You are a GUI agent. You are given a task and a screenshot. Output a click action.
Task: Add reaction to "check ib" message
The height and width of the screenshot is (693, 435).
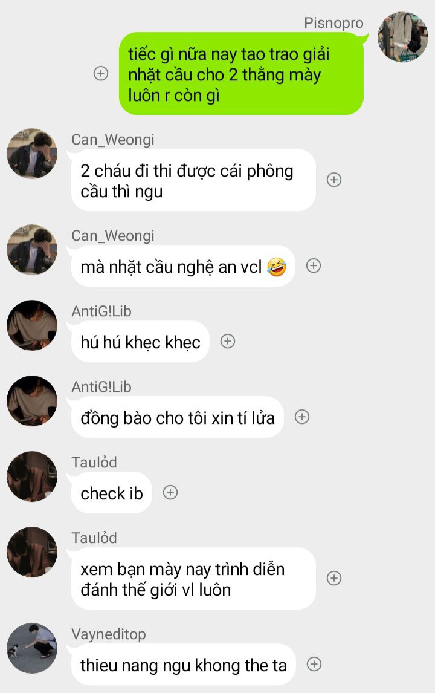click(170, 492)
